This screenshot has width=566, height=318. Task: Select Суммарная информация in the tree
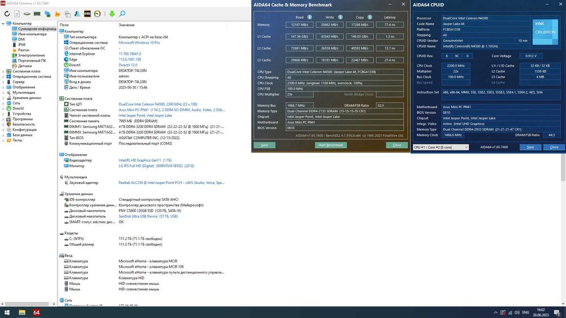coord(37,29)
